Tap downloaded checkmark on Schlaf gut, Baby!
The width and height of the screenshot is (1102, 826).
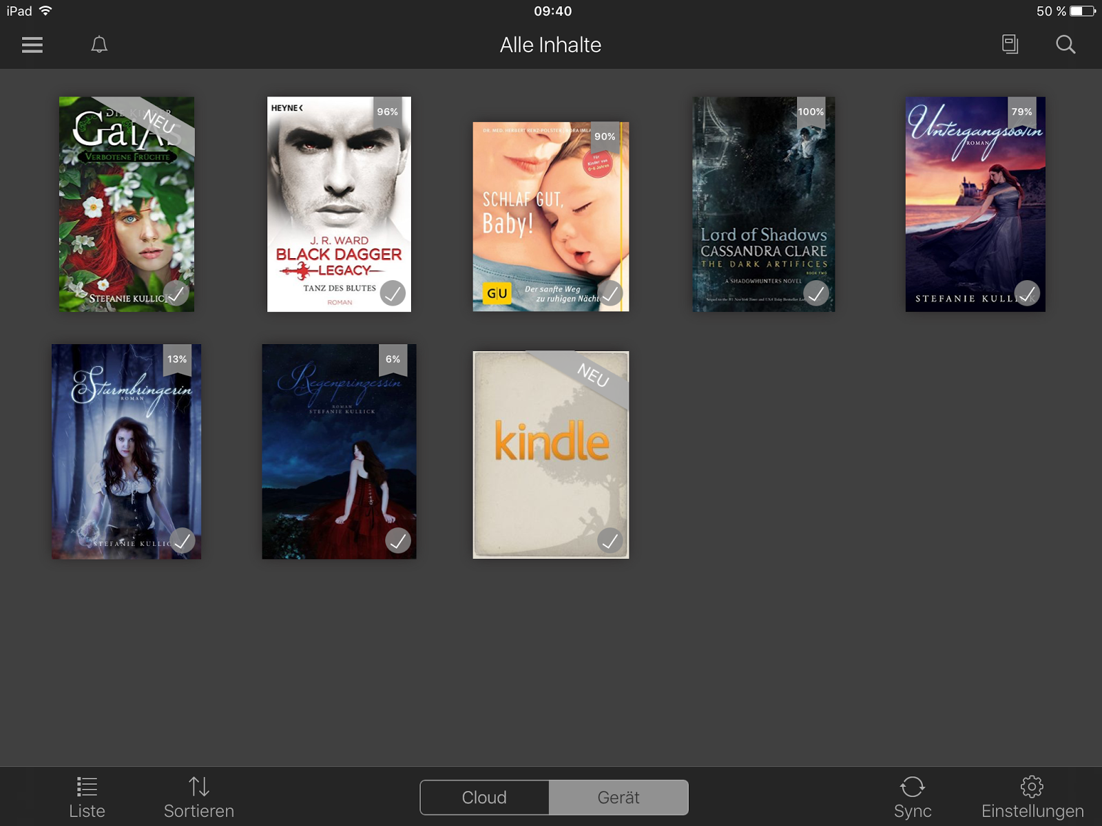tap(610, 294)
